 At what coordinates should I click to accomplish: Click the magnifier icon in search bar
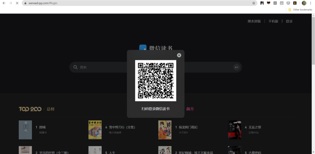[76, 67]
